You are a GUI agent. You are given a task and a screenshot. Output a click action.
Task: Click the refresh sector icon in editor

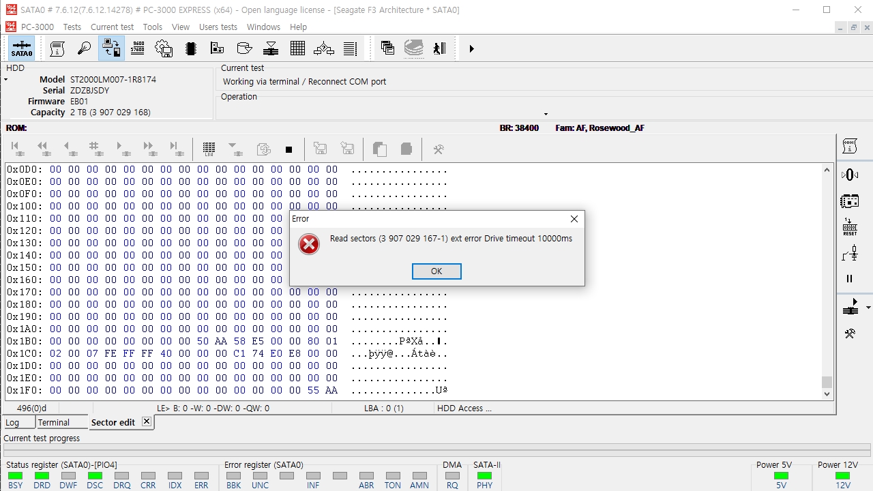click(263, 149)
